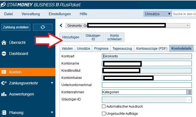Click the Unterkontomerkmal input field
This screenshot has height=117, width=196.
coord(147,85)
